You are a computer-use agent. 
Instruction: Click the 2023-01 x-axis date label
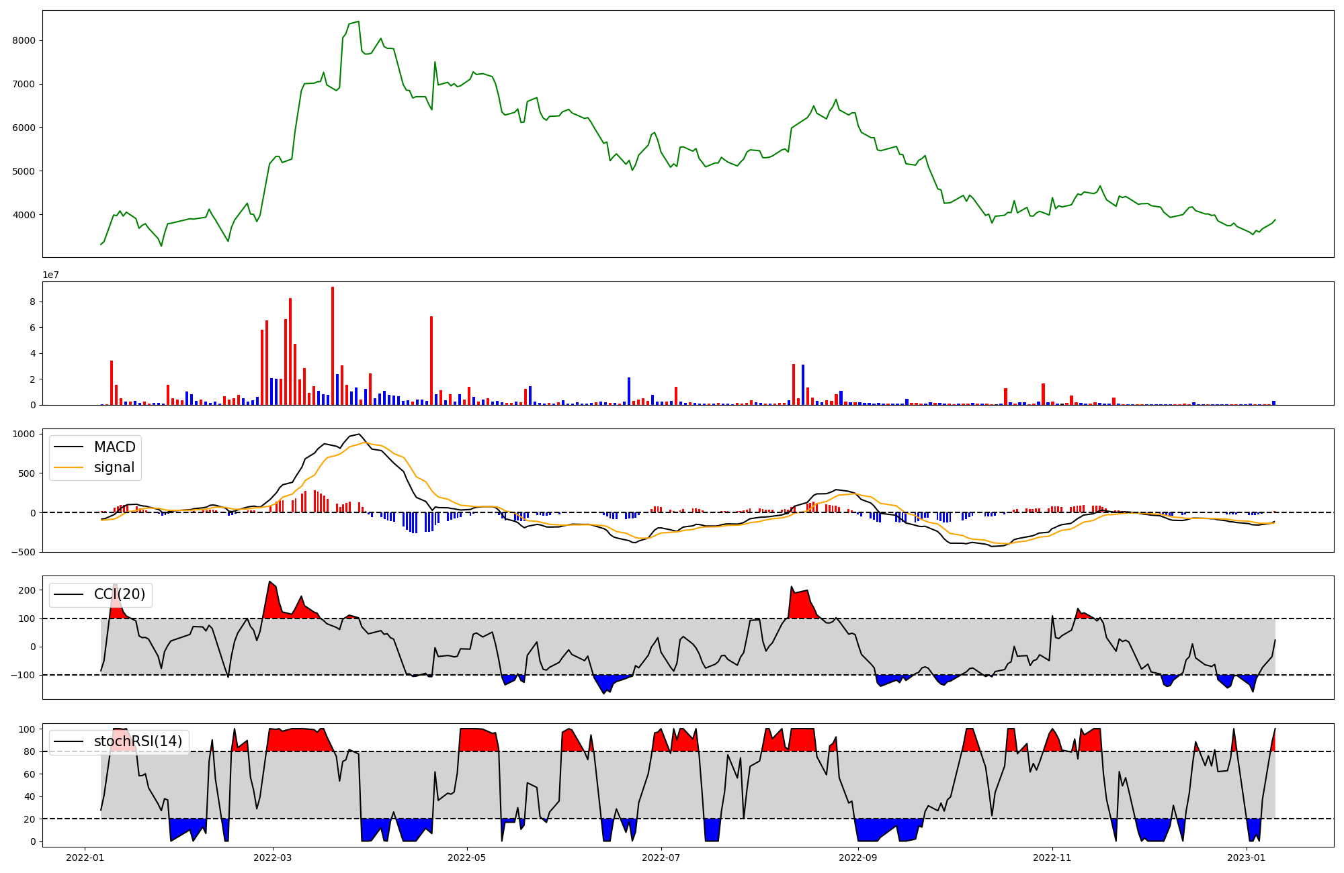coord(1247,858)
